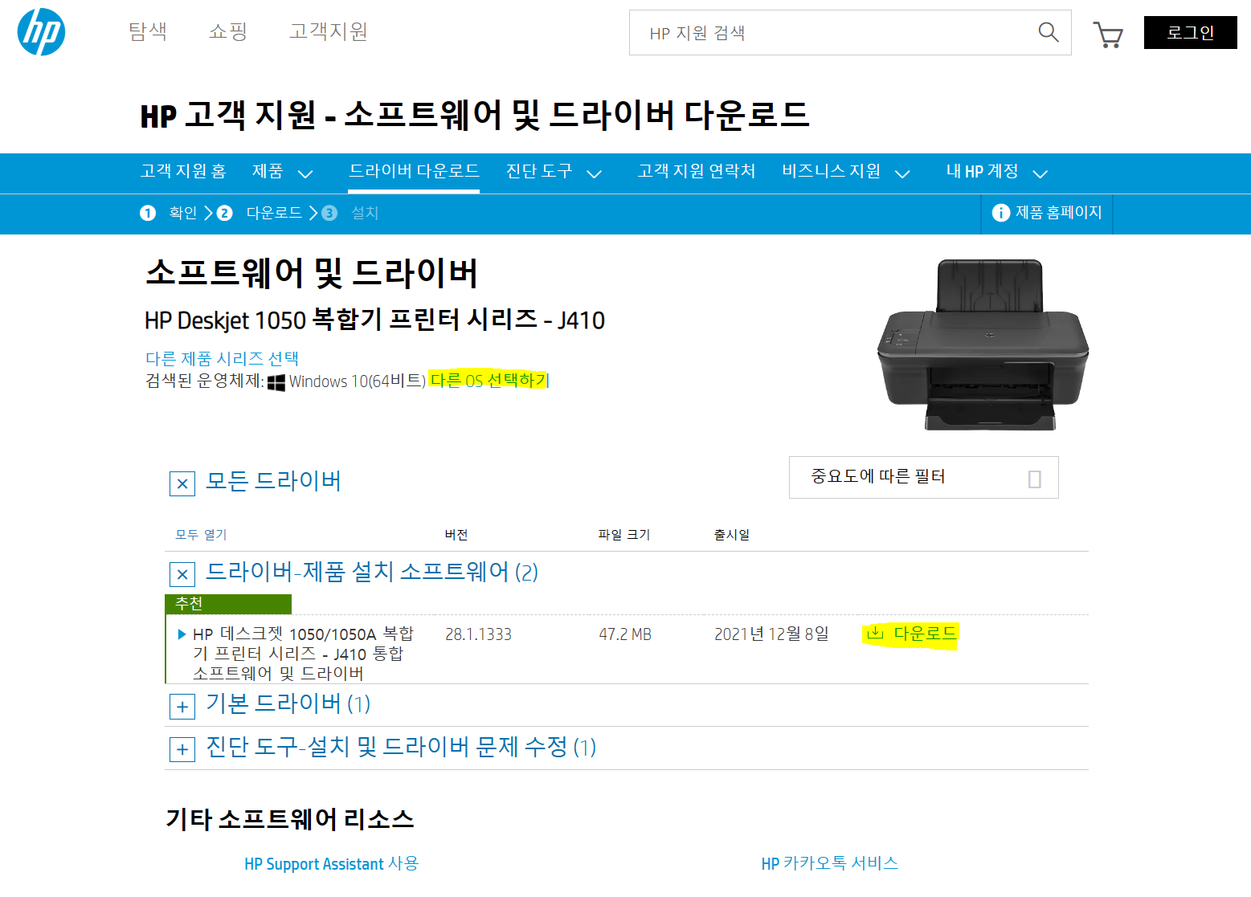Click the 버전 column header
This screenshot has height=897, width=1251.
pyautogui.click(x=456, y=535)
